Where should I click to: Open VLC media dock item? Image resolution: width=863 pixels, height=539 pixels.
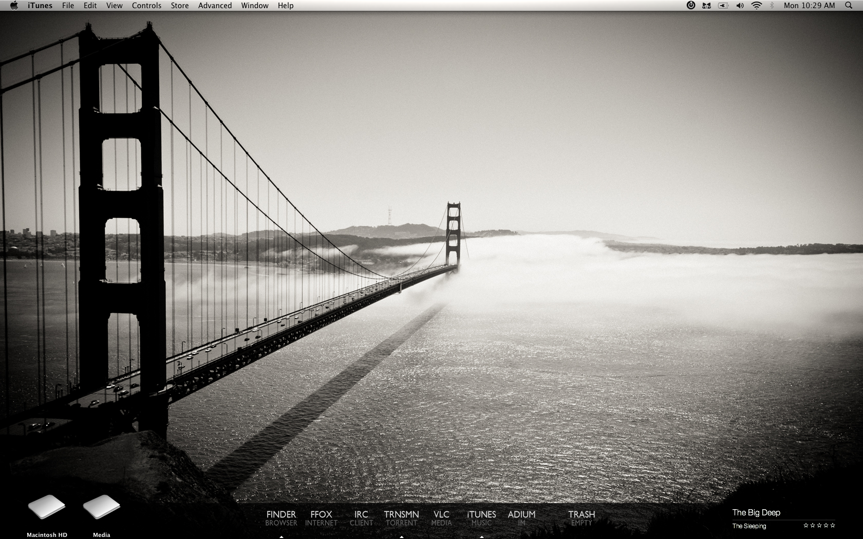[x=441, y=518]
